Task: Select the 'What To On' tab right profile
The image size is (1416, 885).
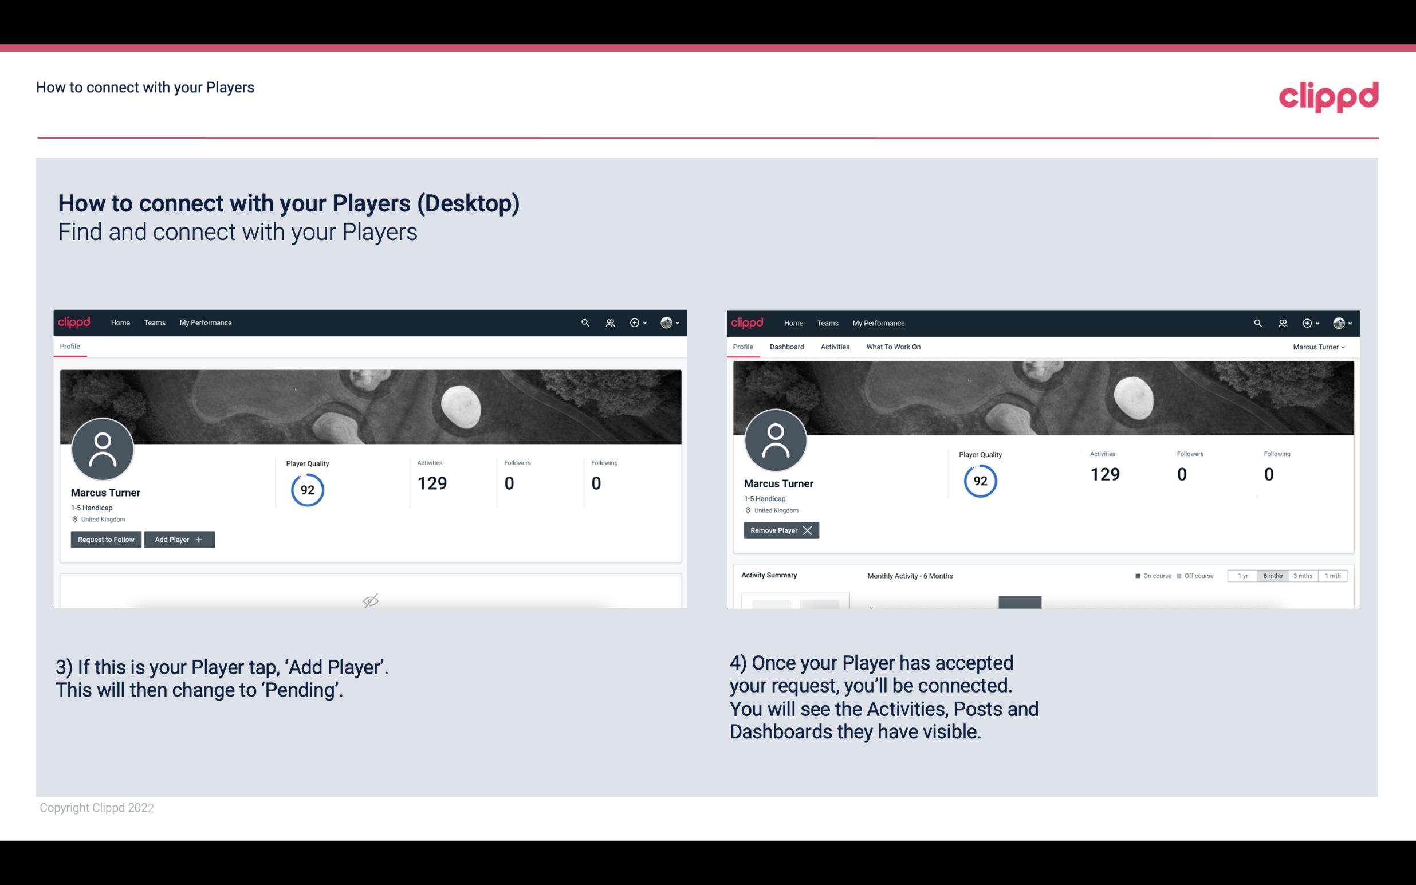Action: coord(894,345)
